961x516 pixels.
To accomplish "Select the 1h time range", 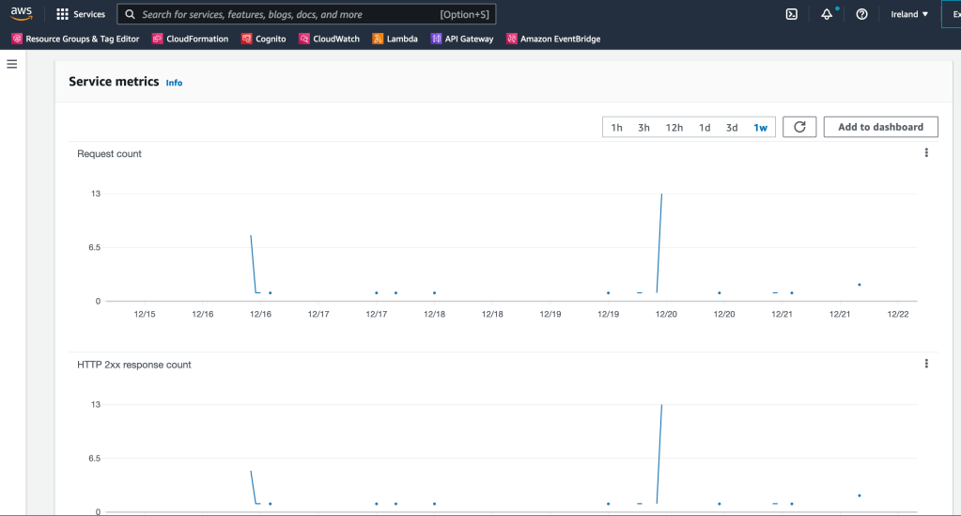I will tap(616, 128).
